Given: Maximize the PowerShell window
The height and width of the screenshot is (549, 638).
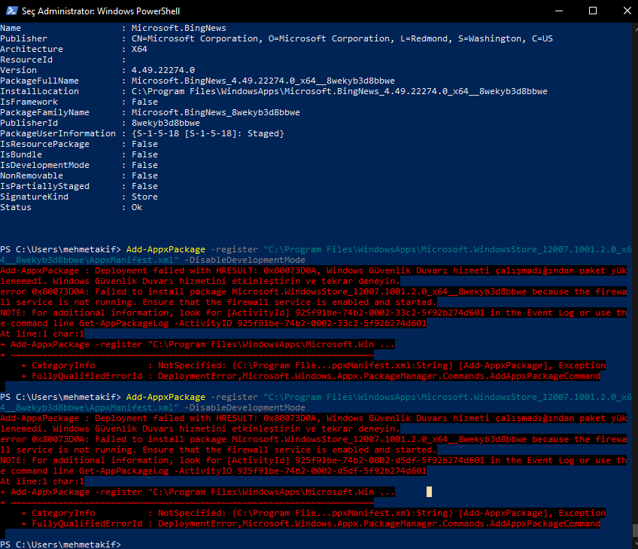Looking at the screenshot, I should pos(592,11).
